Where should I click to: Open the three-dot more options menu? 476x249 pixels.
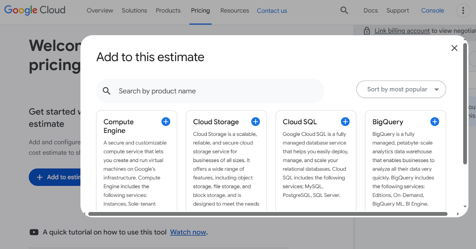click(463, 11)
